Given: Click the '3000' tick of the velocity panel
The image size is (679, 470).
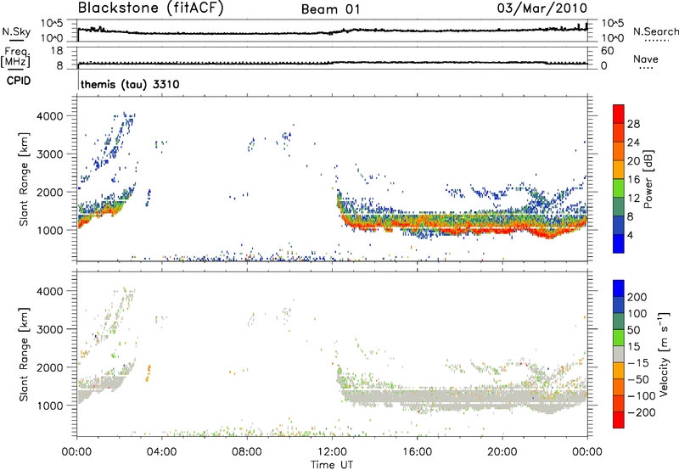Looking at the screenshot, I should (x=50, y=329).
